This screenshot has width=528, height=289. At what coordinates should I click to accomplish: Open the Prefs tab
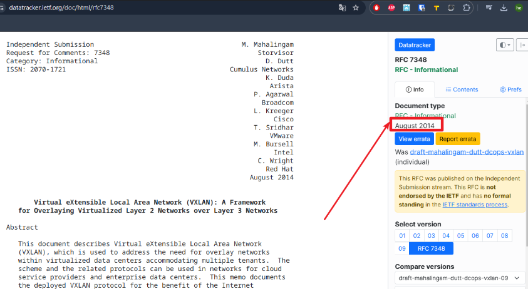pos(510,89)
